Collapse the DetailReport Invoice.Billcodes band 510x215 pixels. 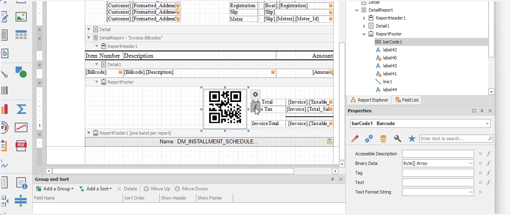[89, 38]
